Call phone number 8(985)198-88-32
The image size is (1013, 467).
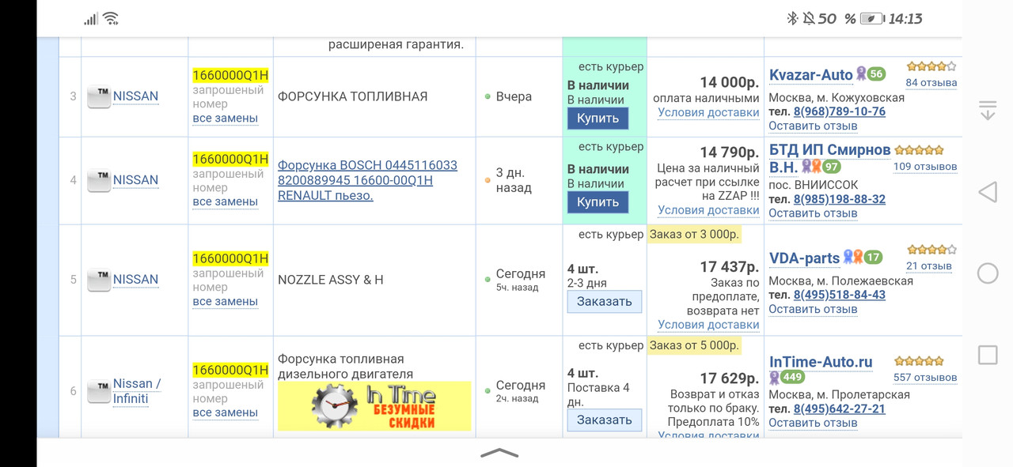(840, 199)
